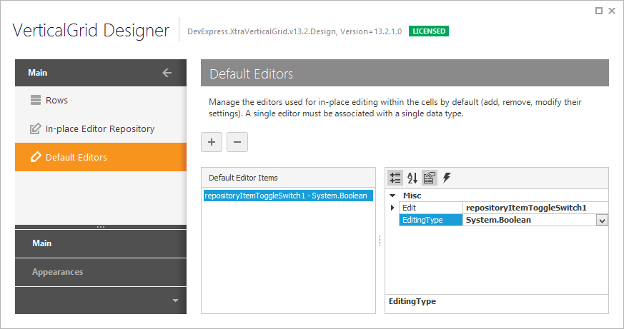Open the Main group in bottom navigation
This screenshot has width=624, height=329.
click(101, 243)
